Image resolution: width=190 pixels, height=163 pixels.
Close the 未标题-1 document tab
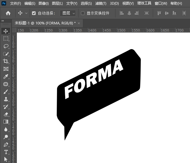tap(79, 23)
